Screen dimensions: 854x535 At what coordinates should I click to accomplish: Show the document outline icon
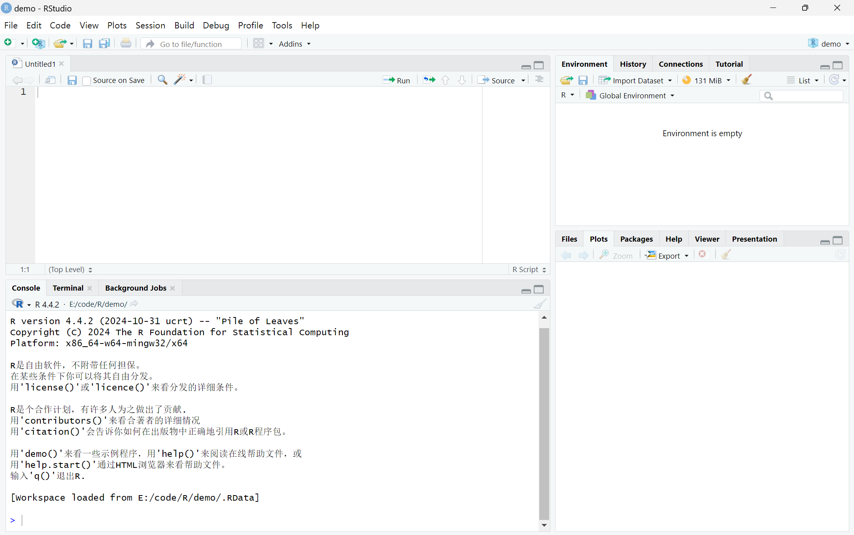[x=539, y=80]
